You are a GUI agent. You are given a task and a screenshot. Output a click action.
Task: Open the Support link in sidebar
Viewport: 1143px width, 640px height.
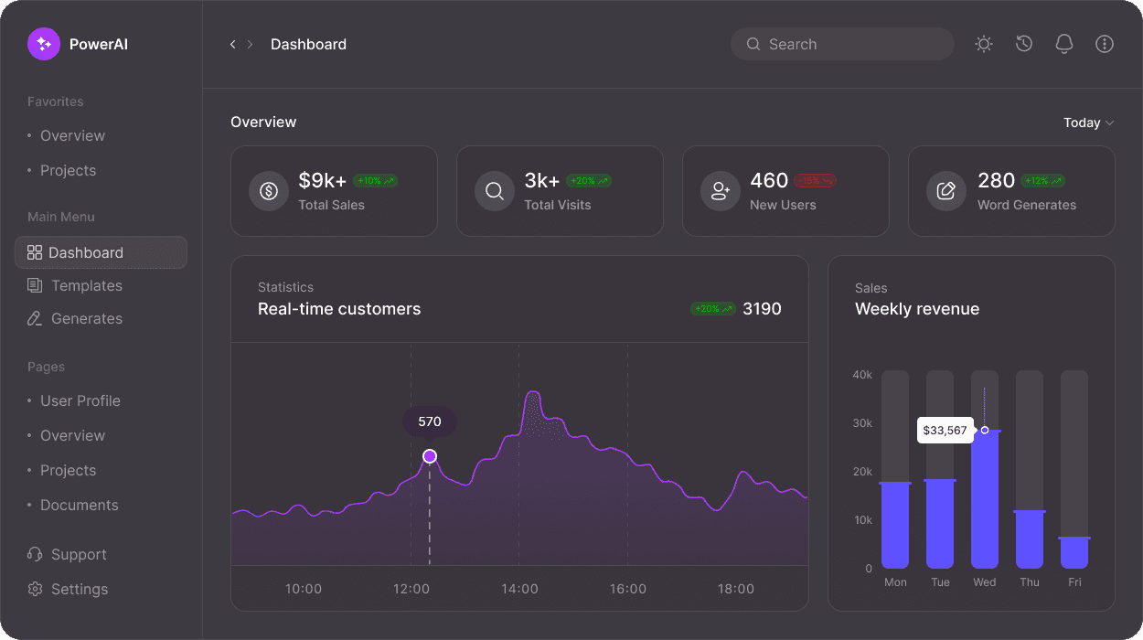pyautogui.click(x=78, y=554)
